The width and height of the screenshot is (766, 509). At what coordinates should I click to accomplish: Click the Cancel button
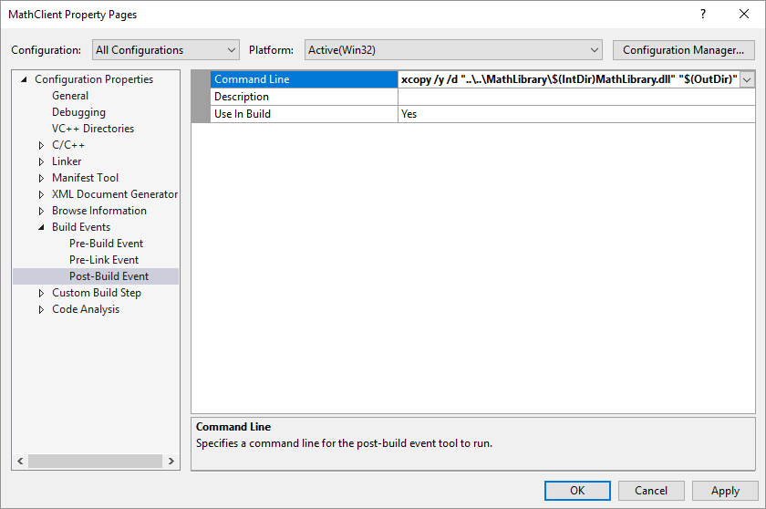pyautogui.click(x=651, y=491)
